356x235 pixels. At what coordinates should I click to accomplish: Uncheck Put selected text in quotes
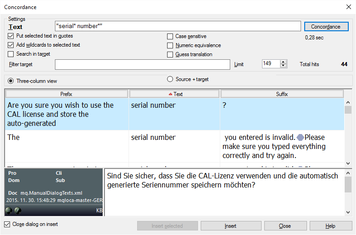point(11,36)
